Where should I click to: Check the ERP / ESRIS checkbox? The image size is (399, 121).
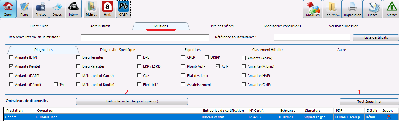click(x=139, y=66)
